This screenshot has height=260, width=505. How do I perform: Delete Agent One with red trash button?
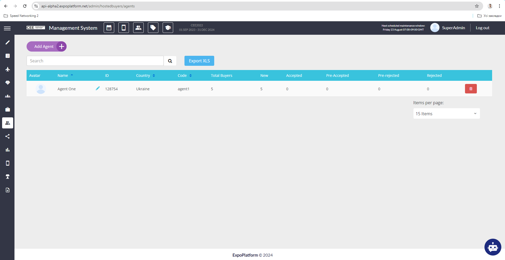click(x=471, y=89)
